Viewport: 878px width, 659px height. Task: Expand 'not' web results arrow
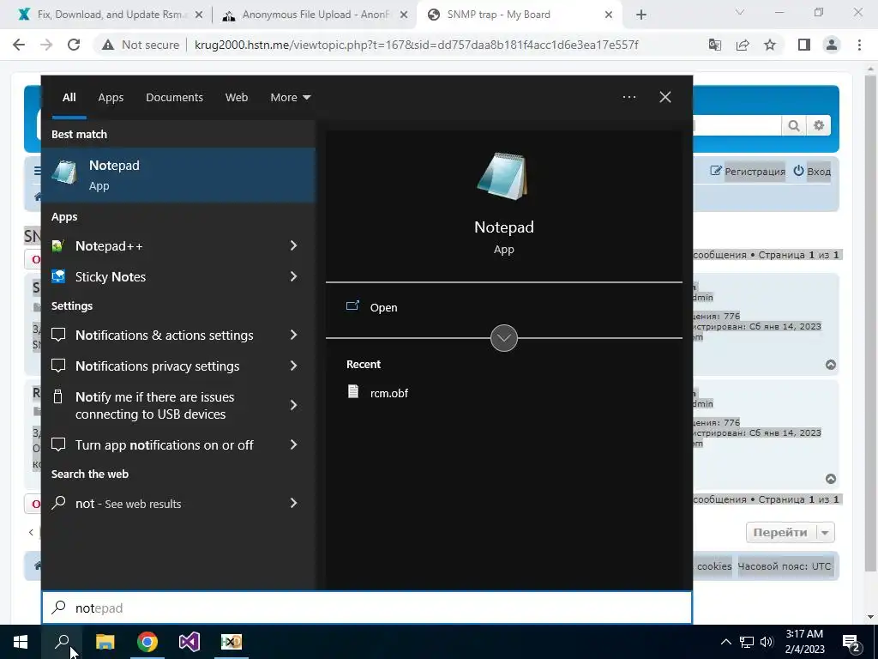click(x=293, y=503)
